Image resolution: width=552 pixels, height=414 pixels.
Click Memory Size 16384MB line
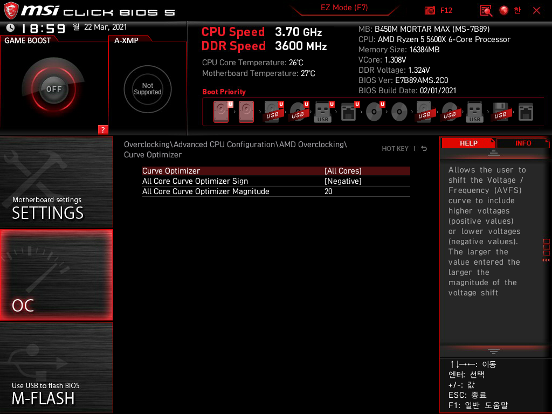(399, 50)
